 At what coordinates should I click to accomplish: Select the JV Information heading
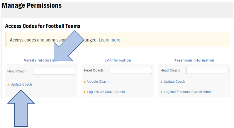coord(118,60)
